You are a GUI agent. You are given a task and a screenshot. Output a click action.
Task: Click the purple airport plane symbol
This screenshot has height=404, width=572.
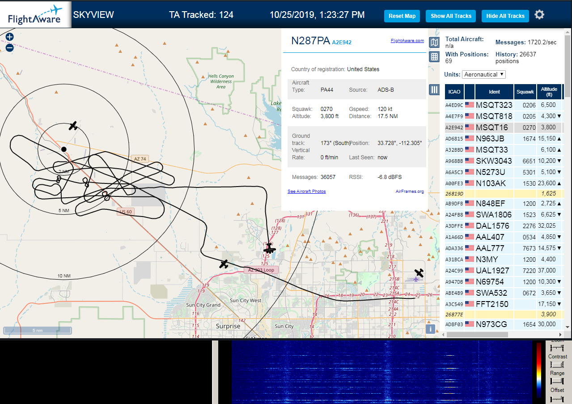[416, 279]
